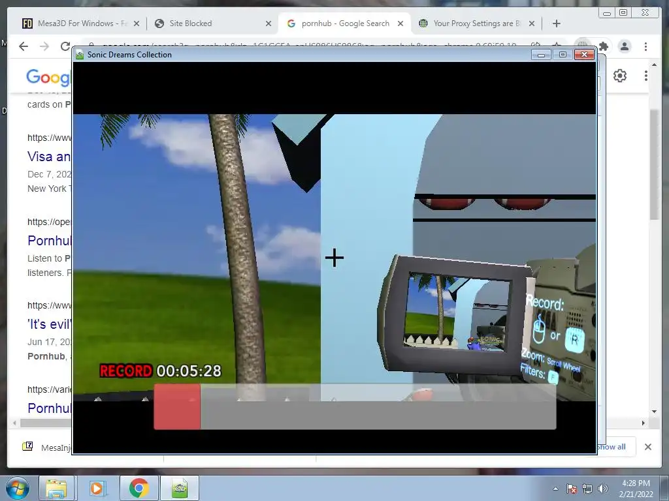The image size is (669, 501).
Task: Open Chrome extensions puzzle icon
Action: 603,46
